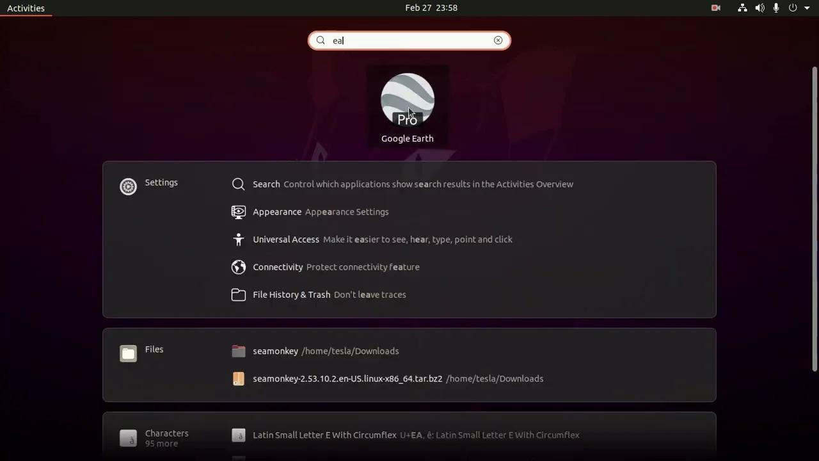Click the microphone icon in top bar
The image size is (819, 461).
pyautogui.click(x=776, y=8)
